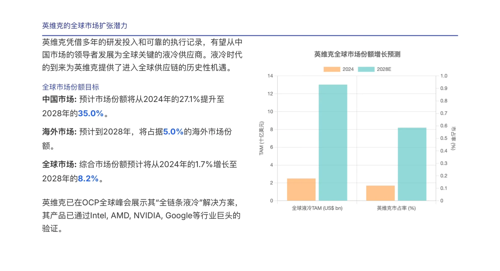Click the orange 2024 legend swatch
Screen dimensions: 500x271
[x=332, y=69]
